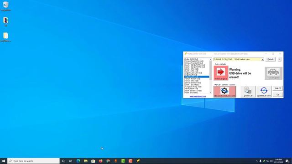Select the document file icon on desktop
This screenshot has width=292, height=164.
pos(6,37)
